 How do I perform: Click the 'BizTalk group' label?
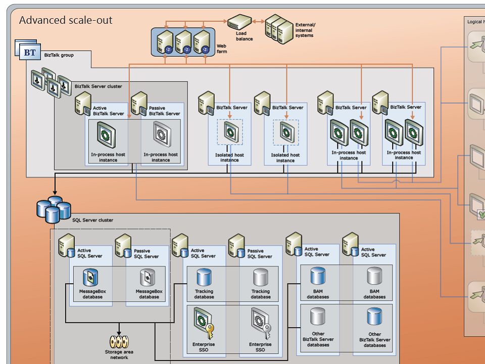59,55
